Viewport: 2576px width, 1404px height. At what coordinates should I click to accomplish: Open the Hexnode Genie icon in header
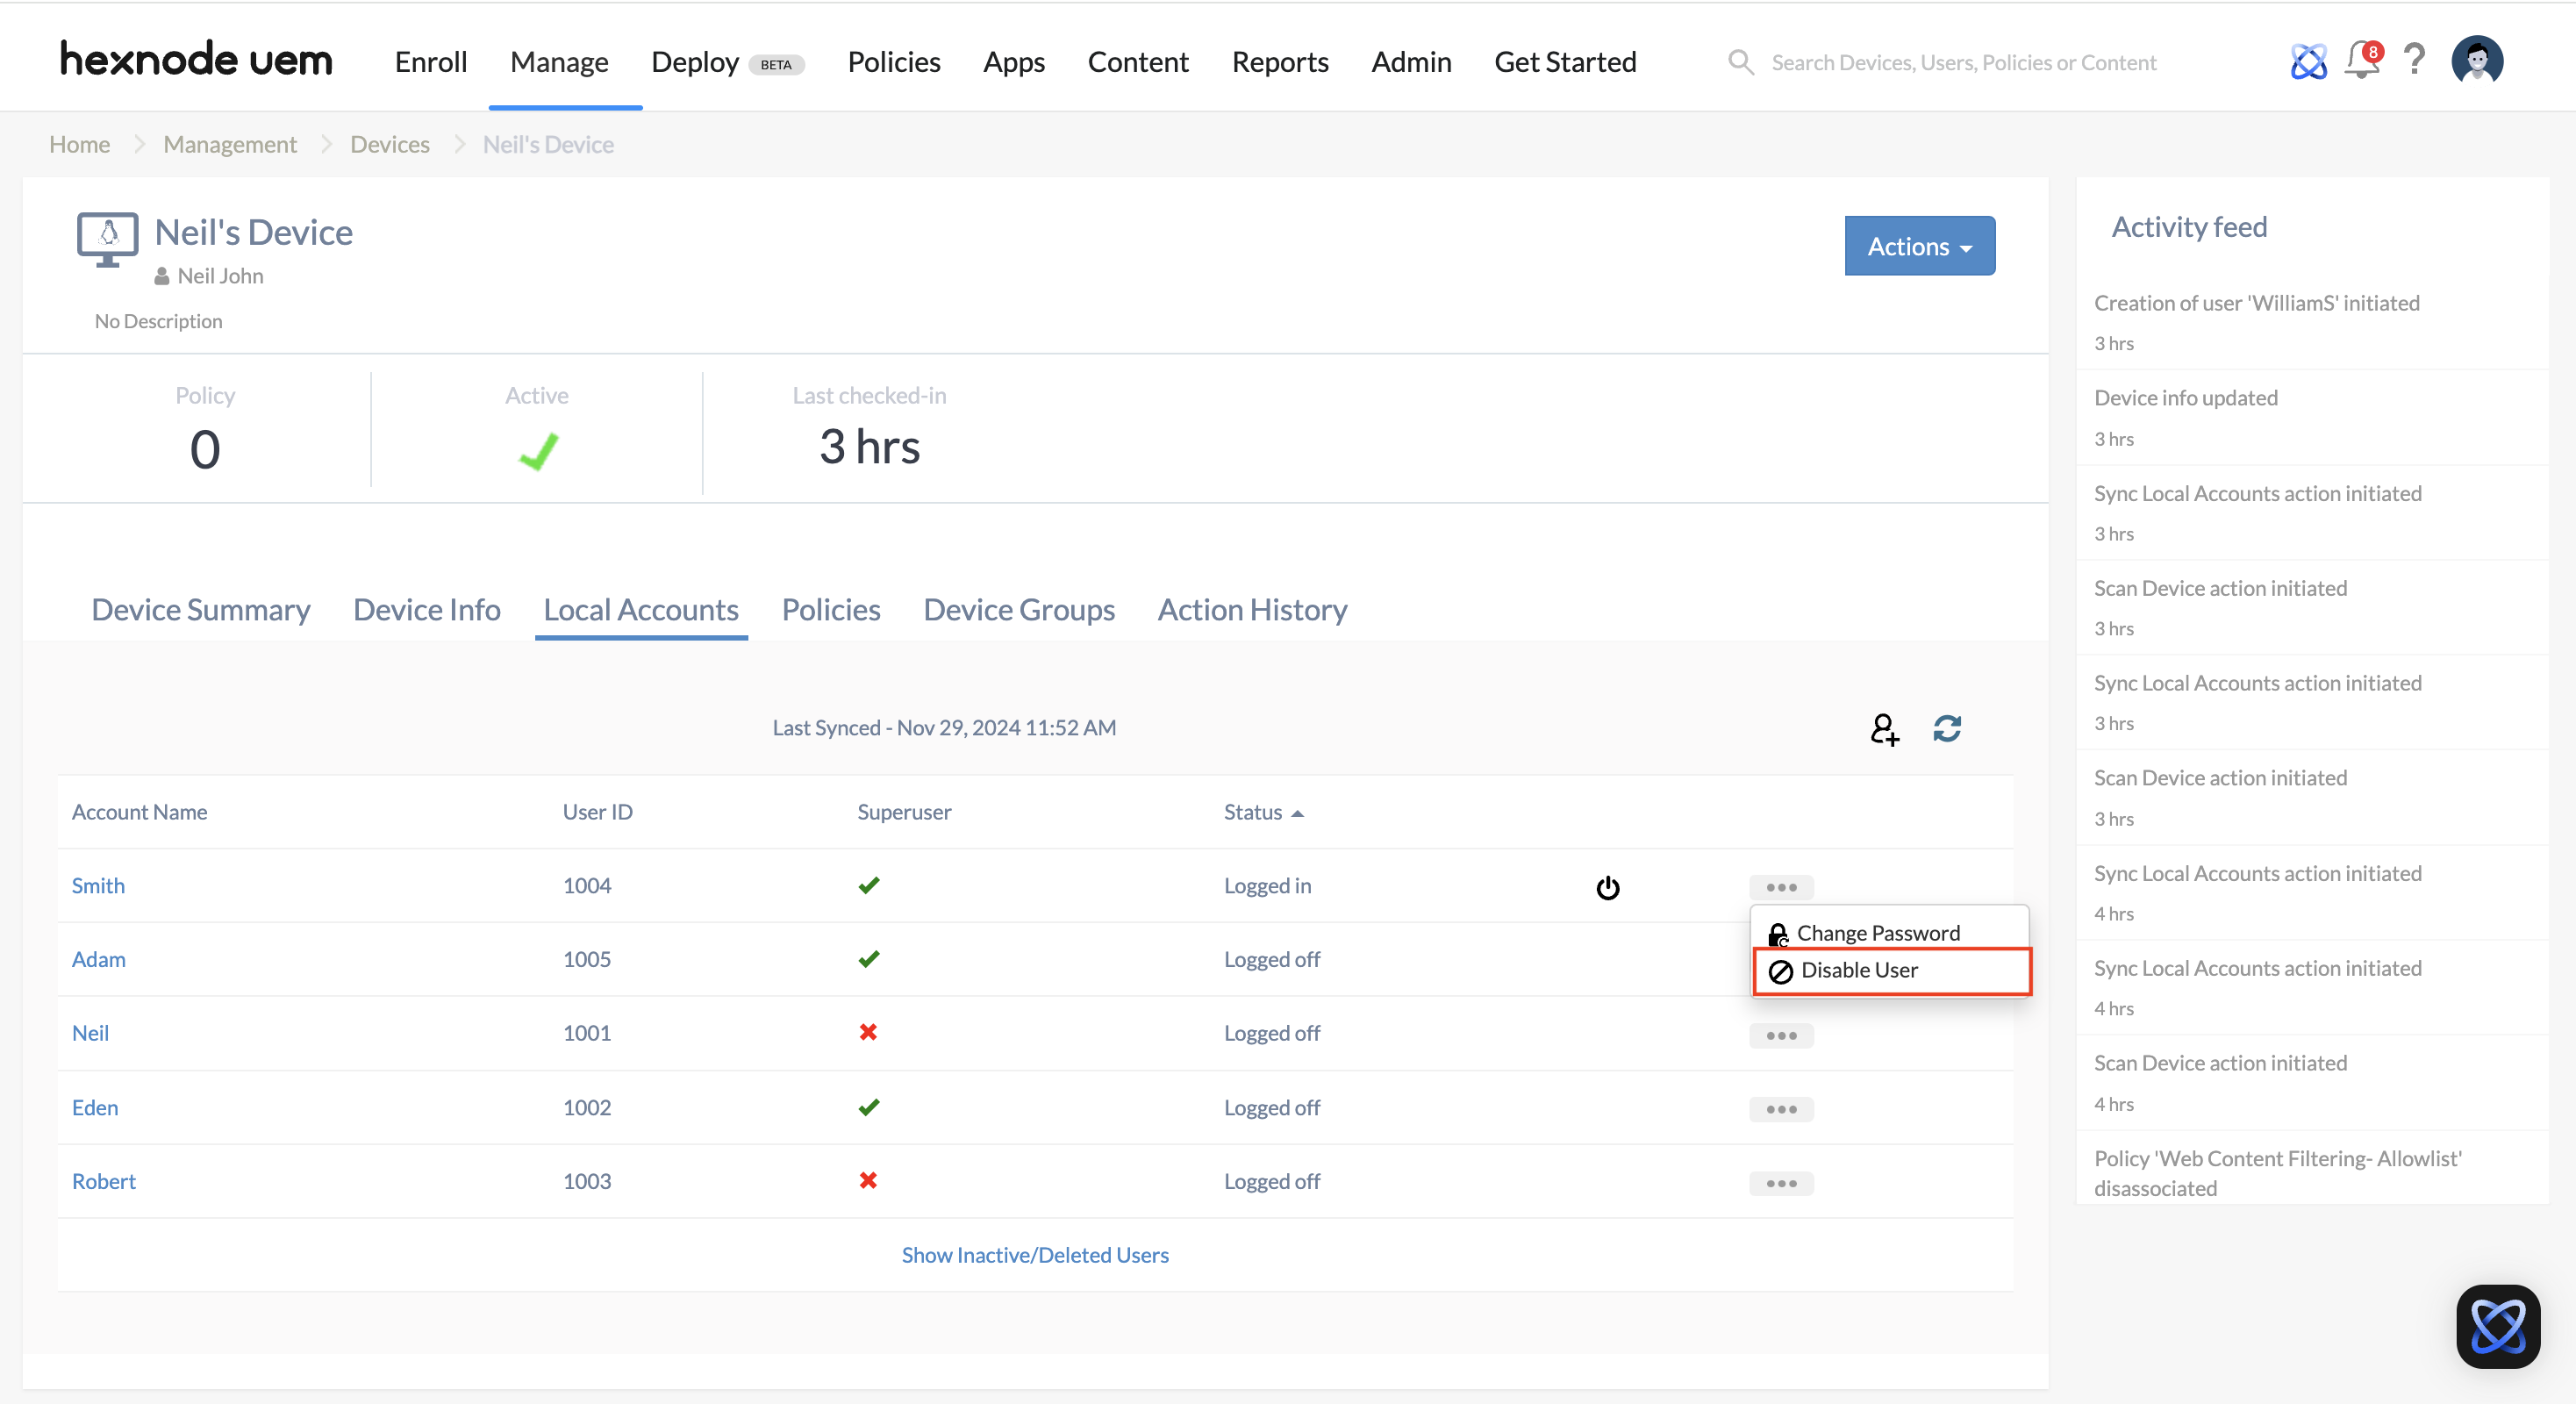coord(2308,62)
